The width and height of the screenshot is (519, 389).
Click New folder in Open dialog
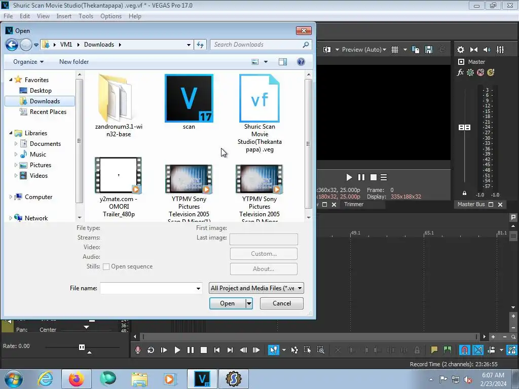tap(74, 61)
